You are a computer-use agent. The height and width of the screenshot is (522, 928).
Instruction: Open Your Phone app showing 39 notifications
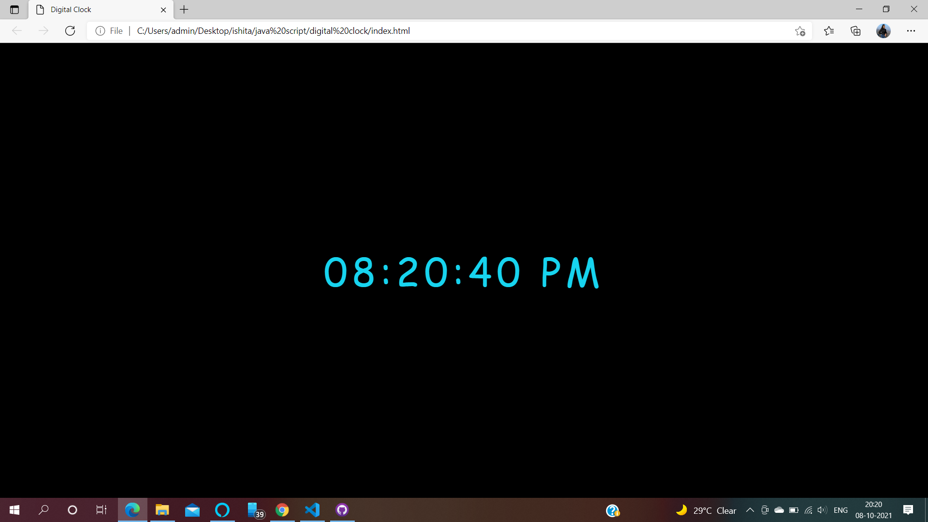[x=252, y=510]
